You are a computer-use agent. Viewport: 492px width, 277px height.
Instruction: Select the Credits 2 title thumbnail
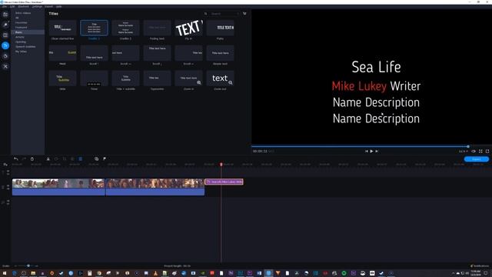(125, 28)
